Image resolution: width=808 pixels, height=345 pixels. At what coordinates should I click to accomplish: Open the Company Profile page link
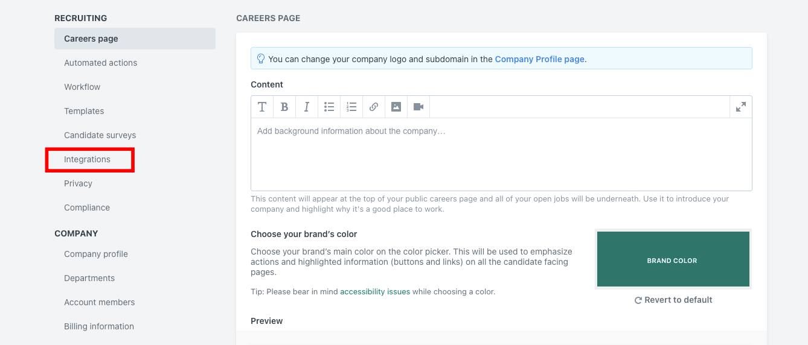pos(539,59)
